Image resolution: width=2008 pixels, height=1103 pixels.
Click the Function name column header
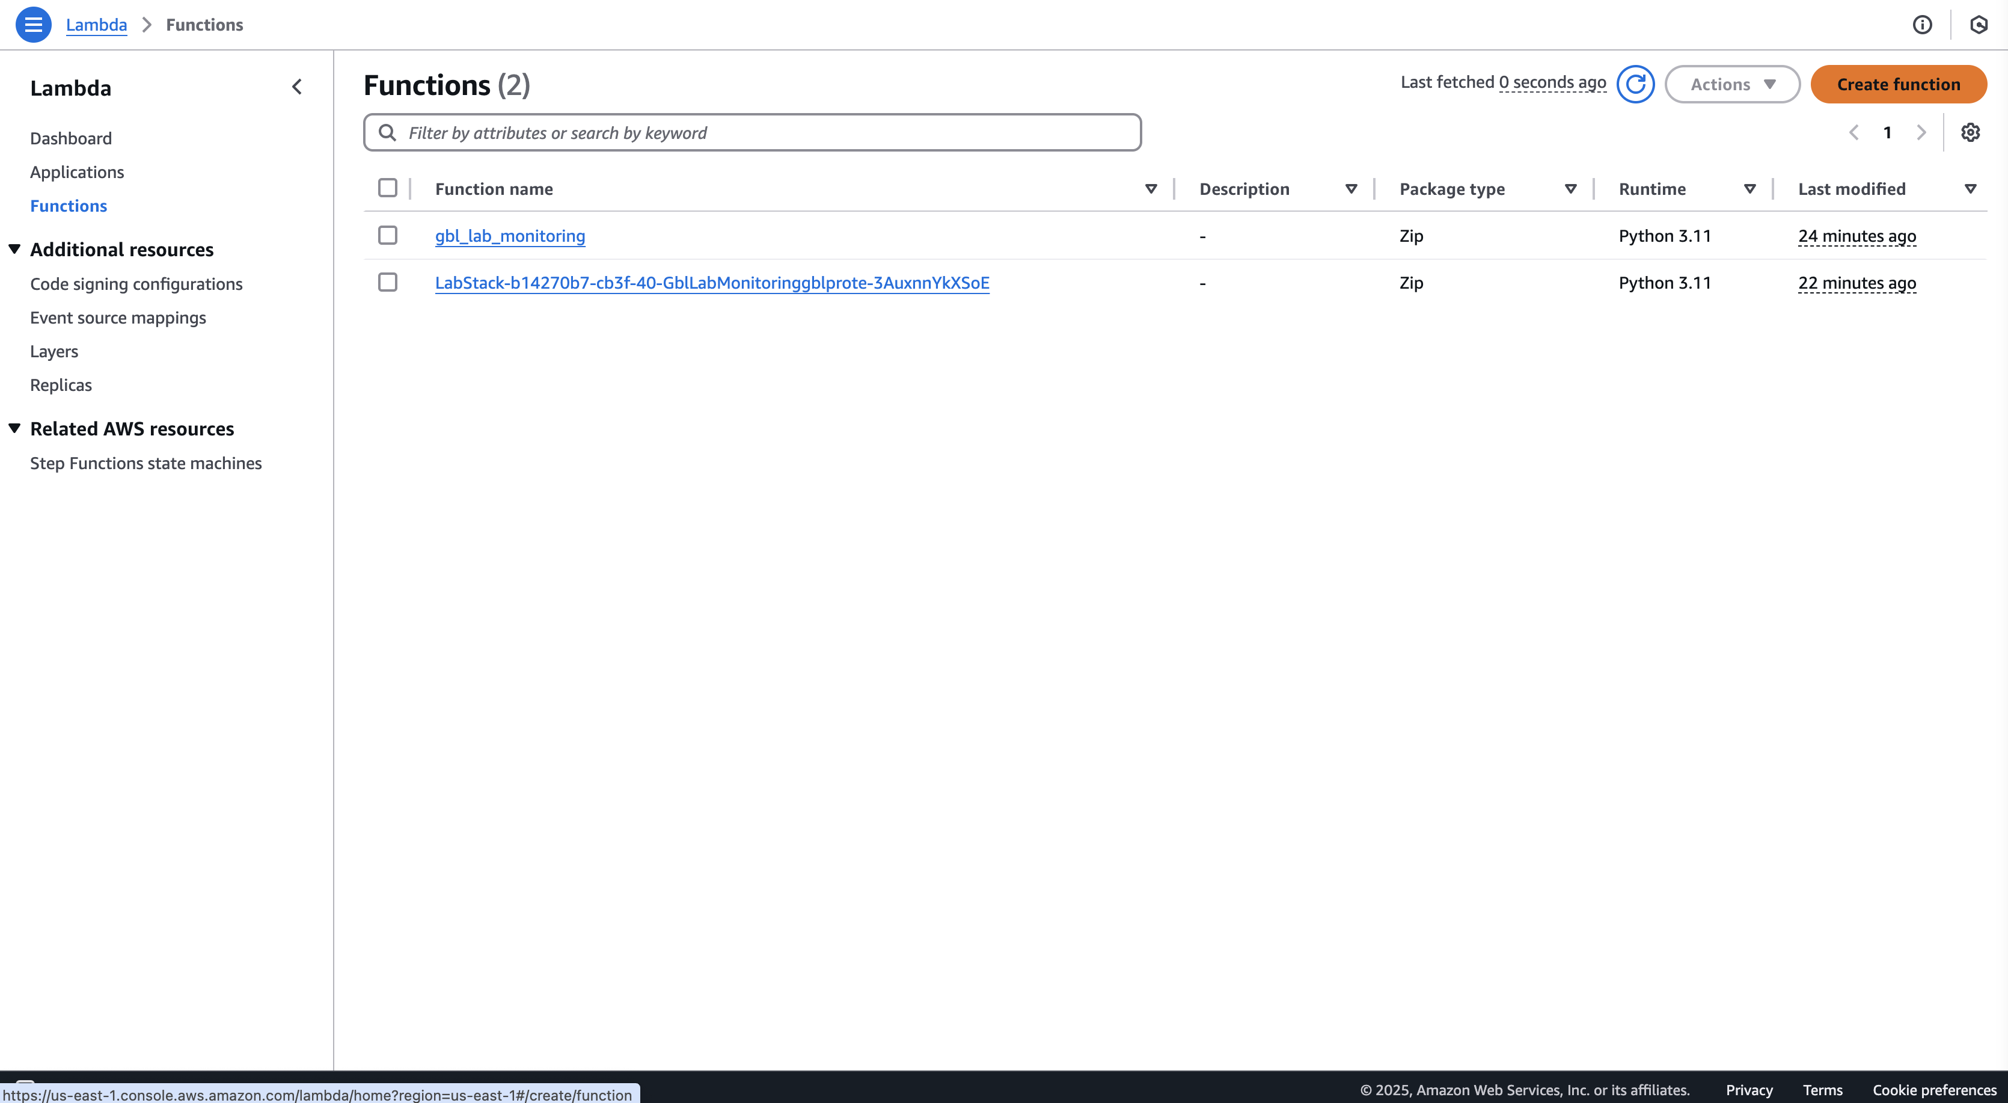(494, 189)
